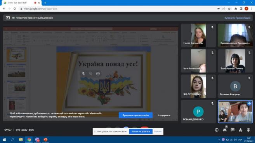Click 'Зупинити презентацію' link in top banner
The height and width of the screenshot is (143, 255).
(238, 18)
